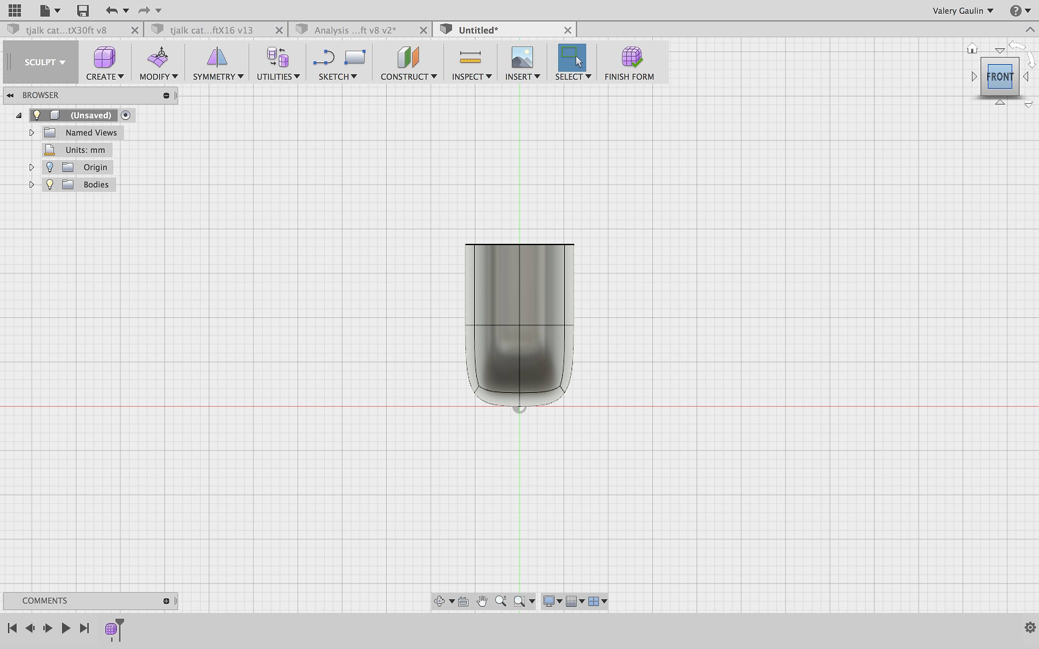Click the Create Sketch line icon
Image resolution: width=1039 pixels, height=649 pixels.
[324, 57]
